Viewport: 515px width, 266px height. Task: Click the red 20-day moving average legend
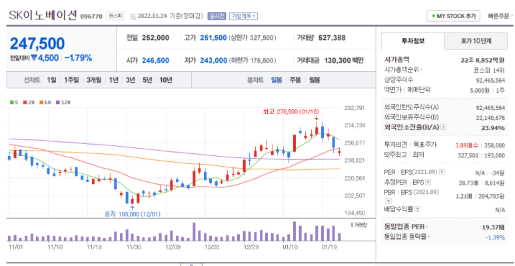click(29, 102)
